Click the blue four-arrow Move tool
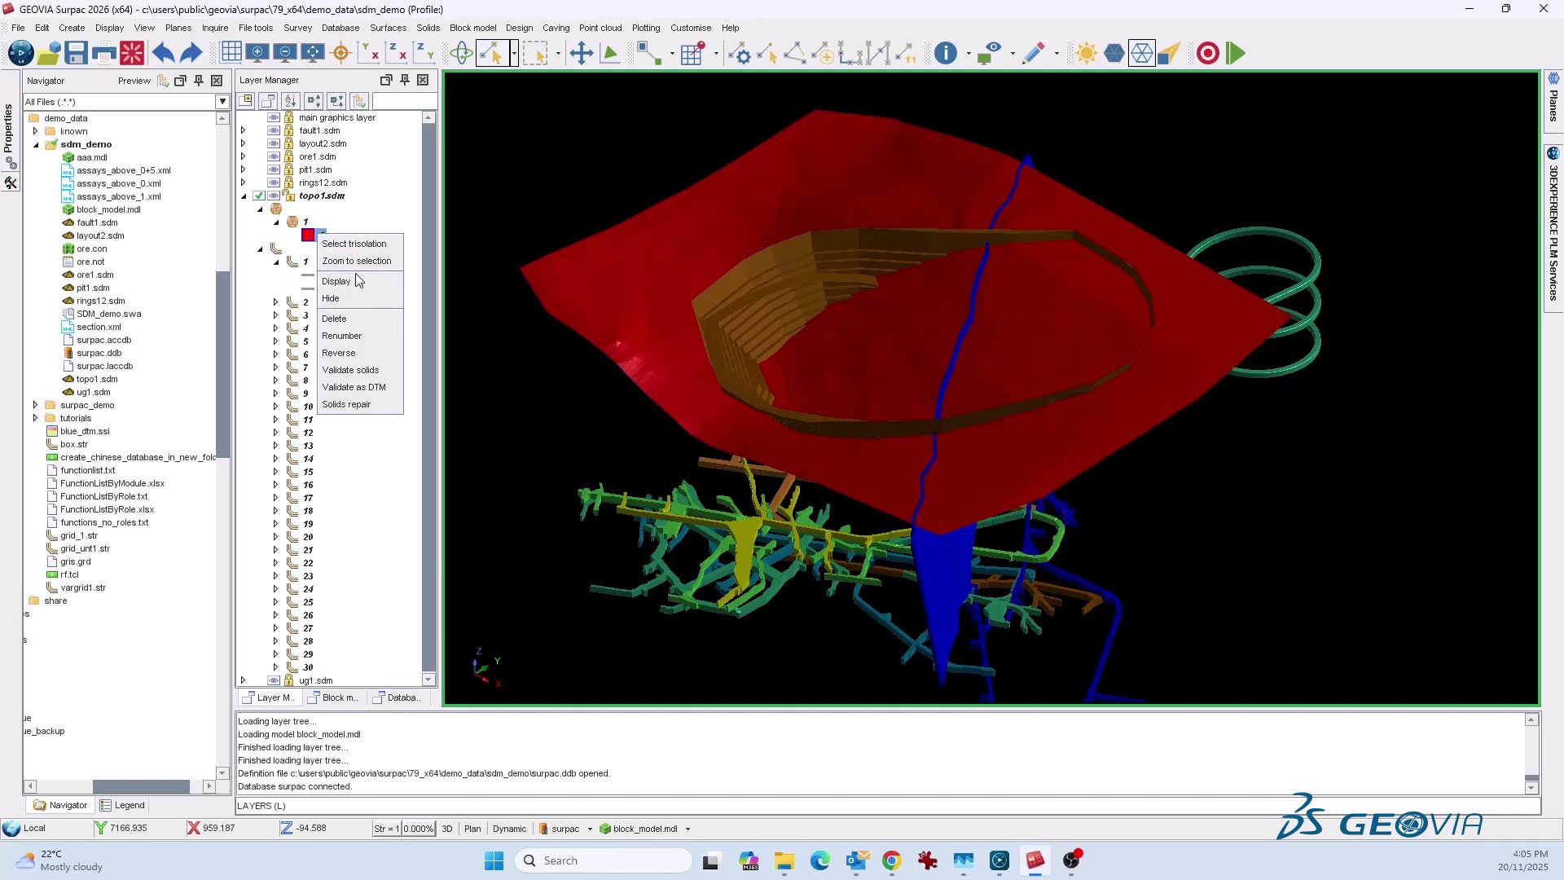 point(582,54)
